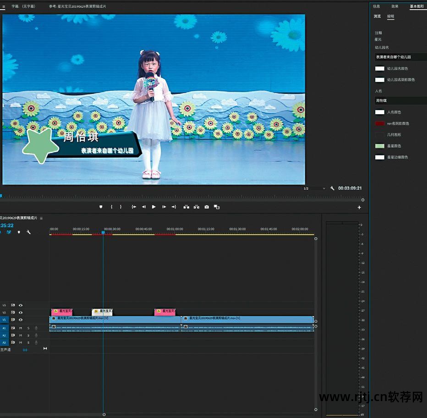Open program monitor wrench settings

[332, 188]
